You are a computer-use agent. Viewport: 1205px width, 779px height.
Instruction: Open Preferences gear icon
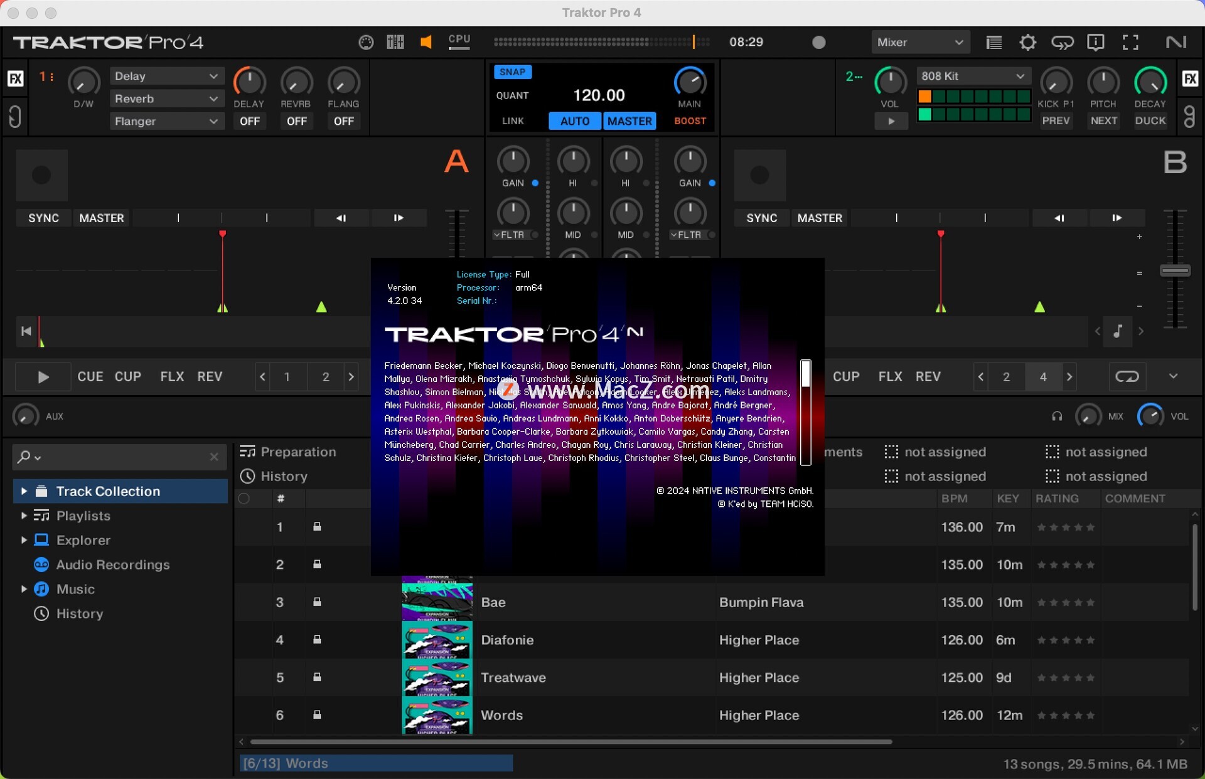click(x=1027, y=42)
